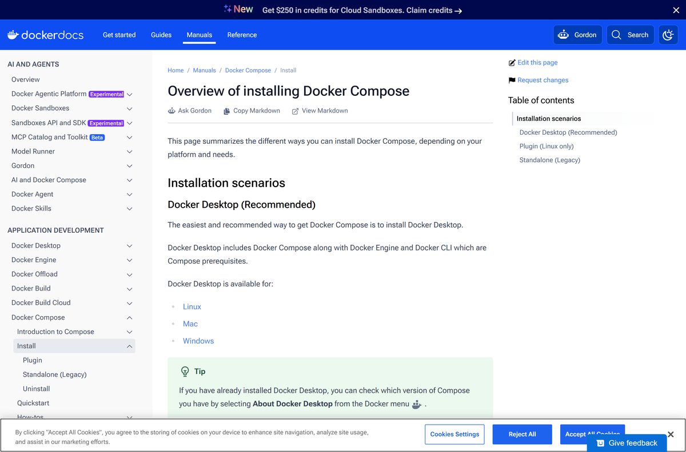The width and height of the screenshot is (686, 452).
Task: Open Cookies Settings
Action: tap(454, 434)
